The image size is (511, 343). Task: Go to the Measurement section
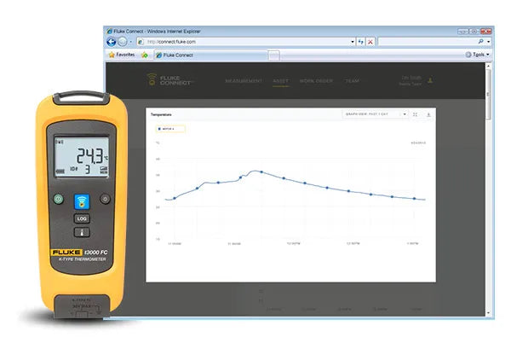(244, 81)
